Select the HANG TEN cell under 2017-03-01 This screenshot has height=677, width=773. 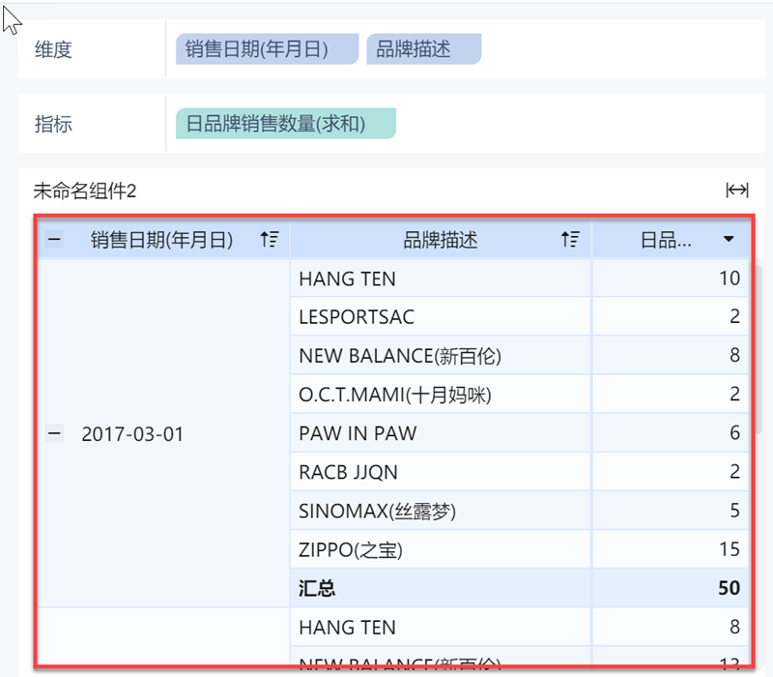pyautogui.click(x=348, y=279)
